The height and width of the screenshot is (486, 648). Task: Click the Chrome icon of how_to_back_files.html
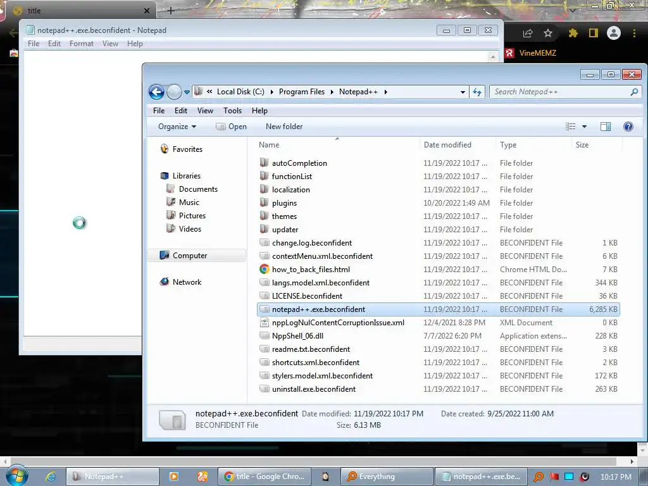[265, 269]
